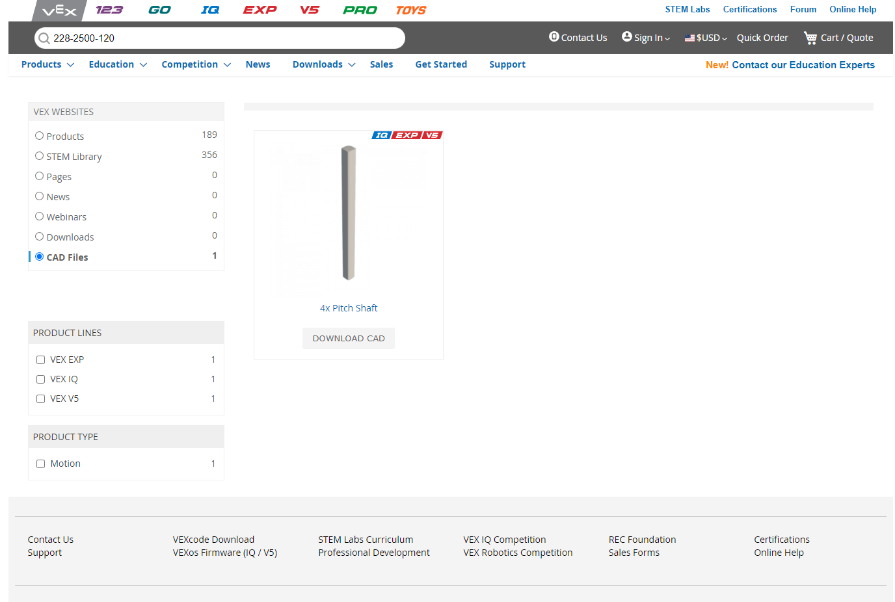
Task: Click Quick Order link
Action: coord(762,38)
